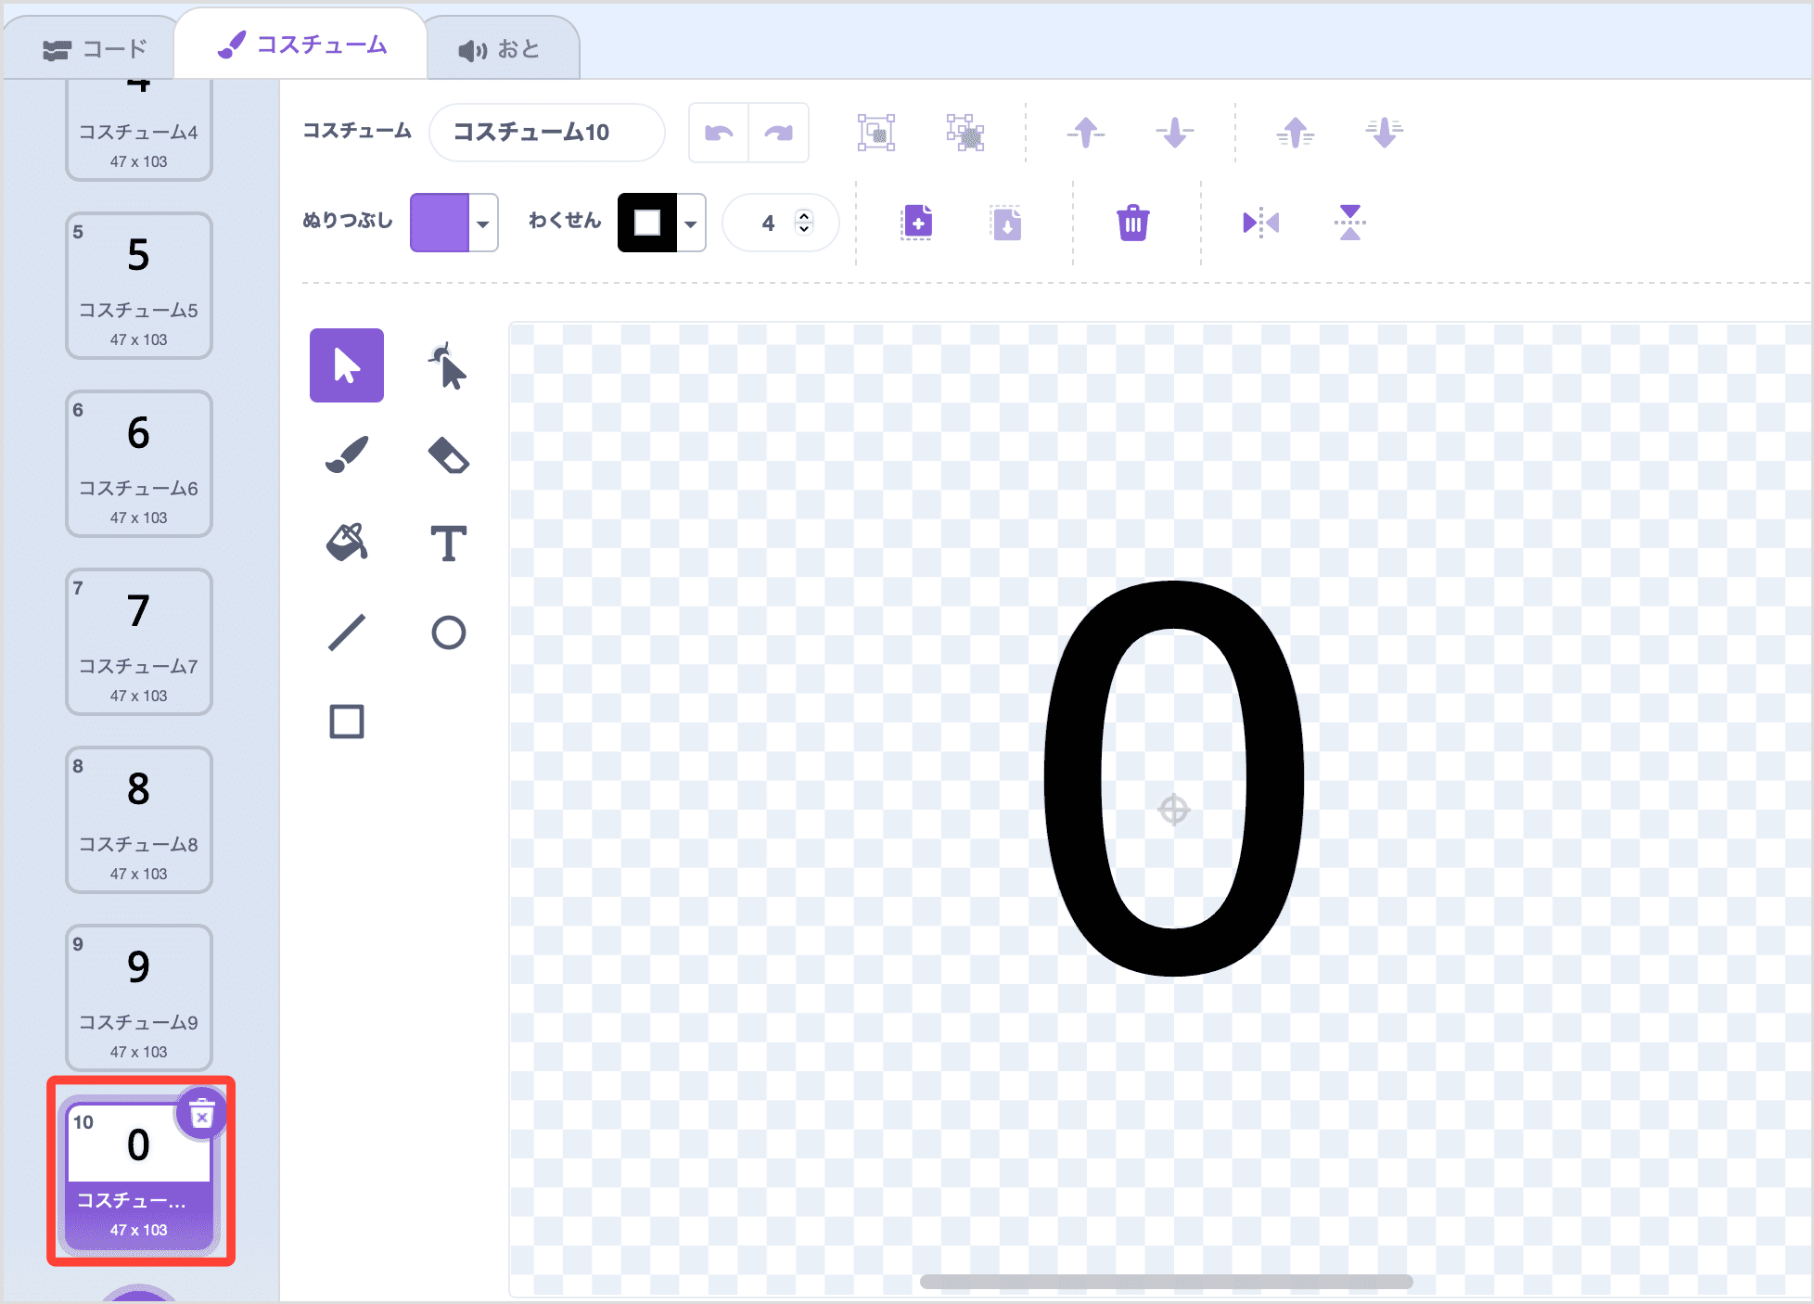Select the Line tool
The height and width of the screenshot is (1304, 1814).
tap(347, 633)
